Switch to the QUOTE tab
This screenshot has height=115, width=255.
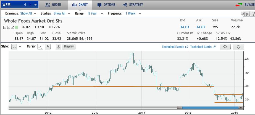[53, 5]
